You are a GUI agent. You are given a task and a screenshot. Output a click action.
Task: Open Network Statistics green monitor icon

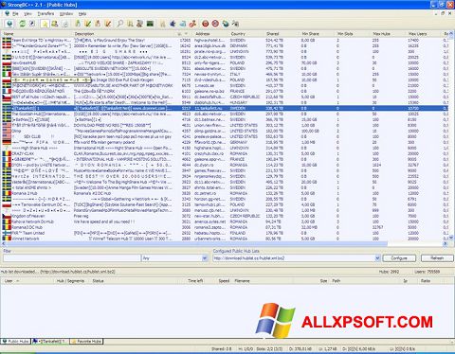150,24
